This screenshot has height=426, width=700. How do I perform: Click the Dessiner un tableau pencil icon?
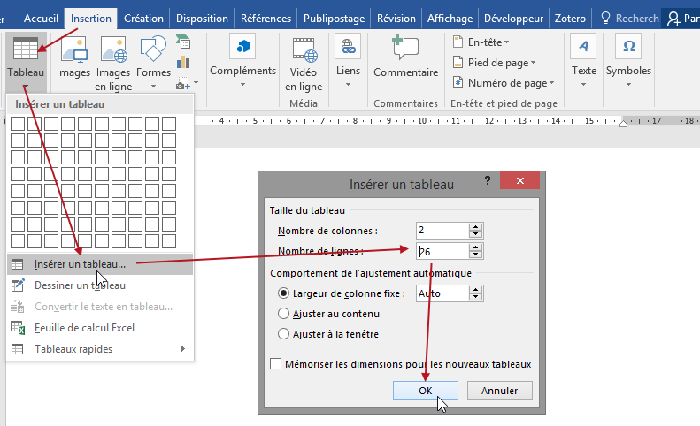point(18,285)
